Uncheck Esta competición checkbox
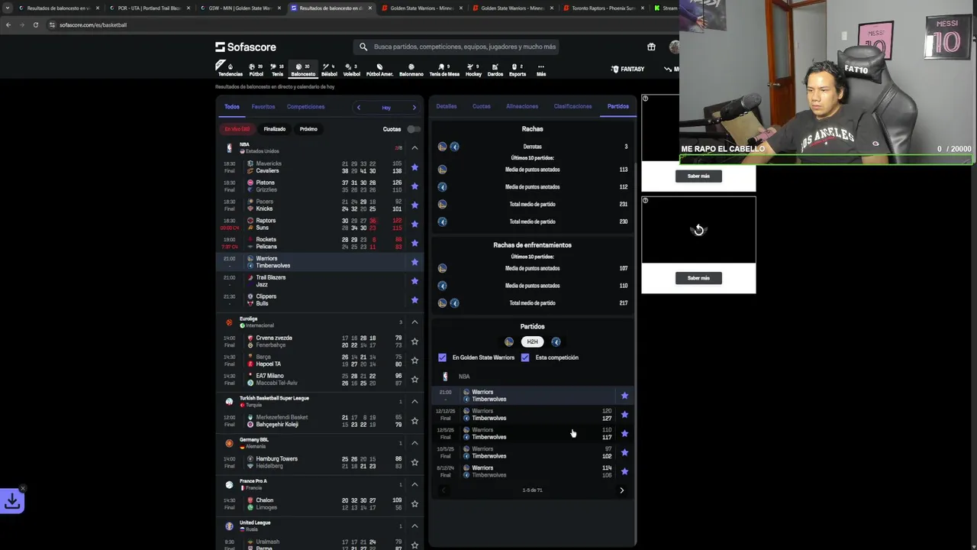 (525, 357)
